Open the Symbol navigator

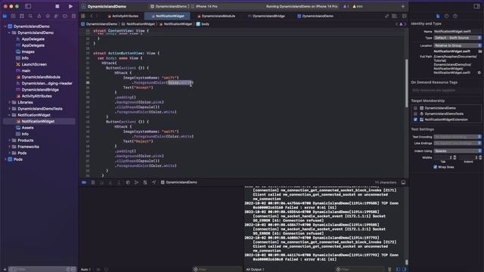22,16
